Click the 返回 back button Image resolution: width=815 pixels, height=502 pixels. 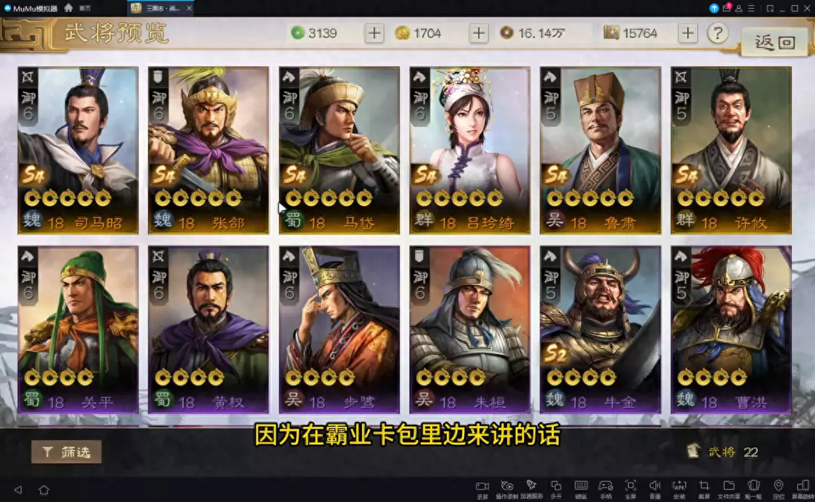click(x=775, y=42)
